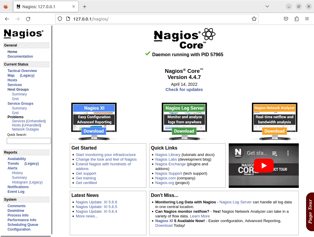Open Documentation from the General section
This screenshot has width=314, height=237.
click(x=20, y=56)
